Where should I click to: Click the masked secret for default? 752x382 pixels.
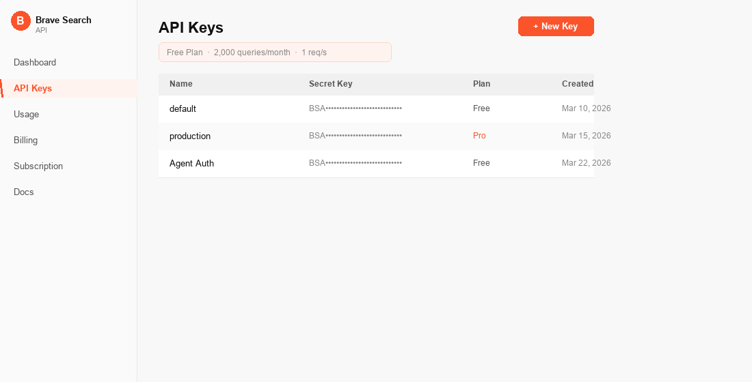[x=355, y=108]
